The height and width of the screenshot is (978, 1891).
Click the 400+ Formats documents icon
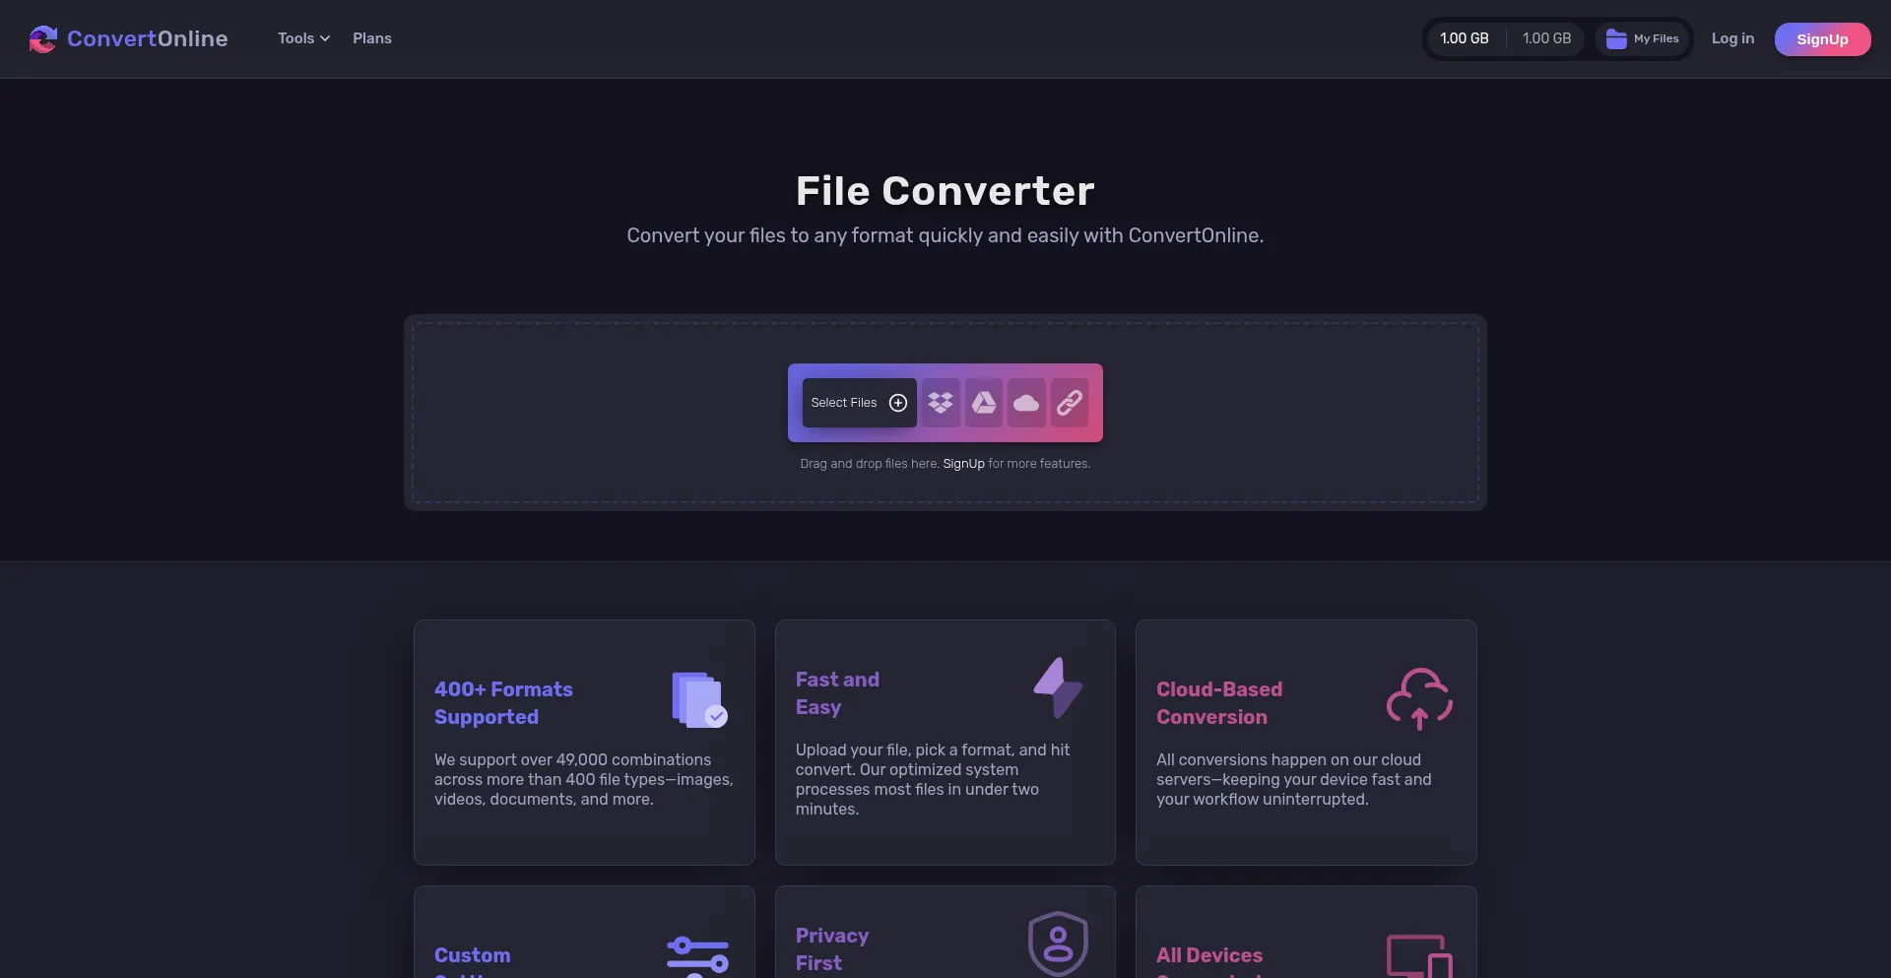coord(699,700)
